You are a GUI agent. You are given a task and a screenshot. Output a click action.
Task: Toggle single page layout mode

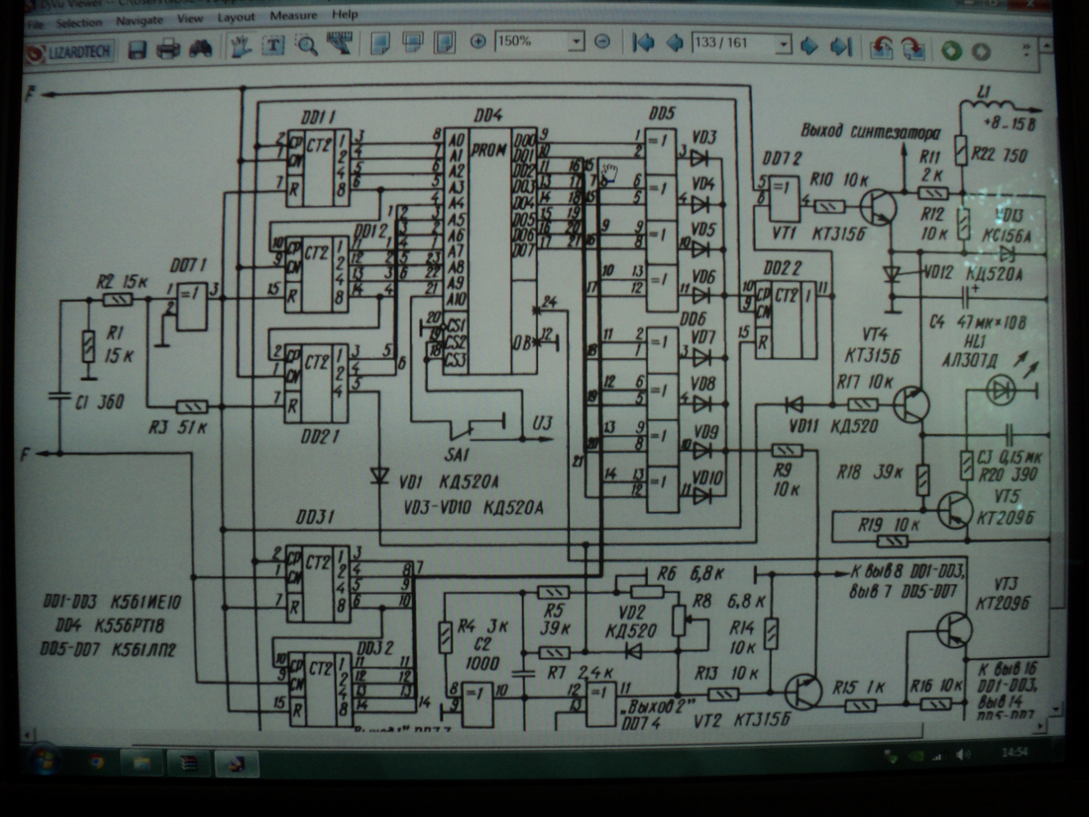pos(380,44)
